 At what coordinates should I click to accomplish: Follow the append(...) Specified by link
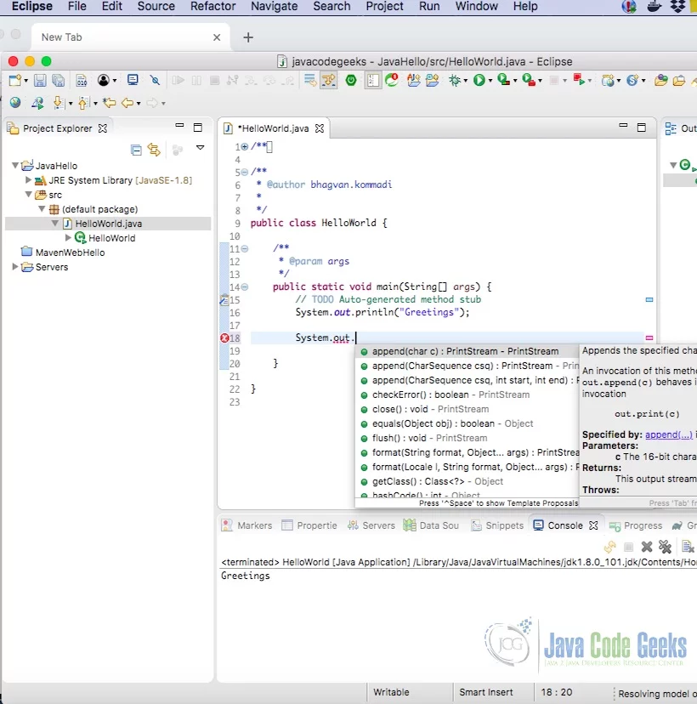pyautogui.click(x=668, y=434)
